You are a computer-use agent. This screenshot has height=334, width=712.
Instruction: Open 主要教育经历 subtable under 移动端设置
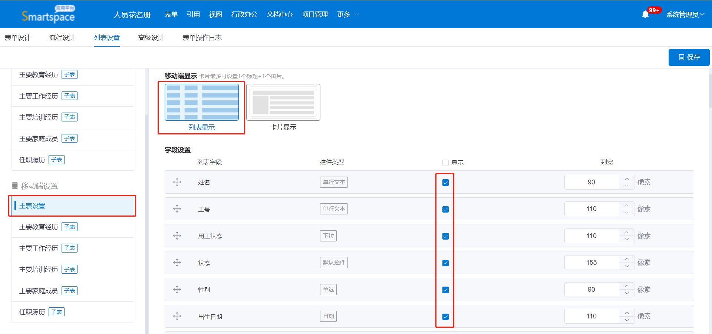[72, 227]
